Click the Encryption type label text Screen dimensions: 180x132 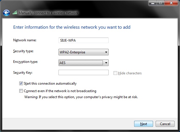coord(26,62)
